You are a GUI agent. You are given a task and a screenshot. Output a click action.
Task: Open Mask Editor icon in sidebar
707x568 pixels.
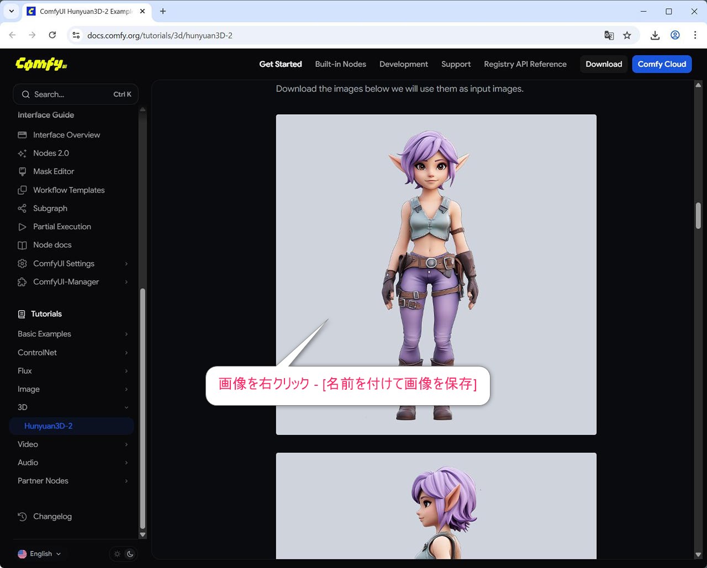point(22,172)
